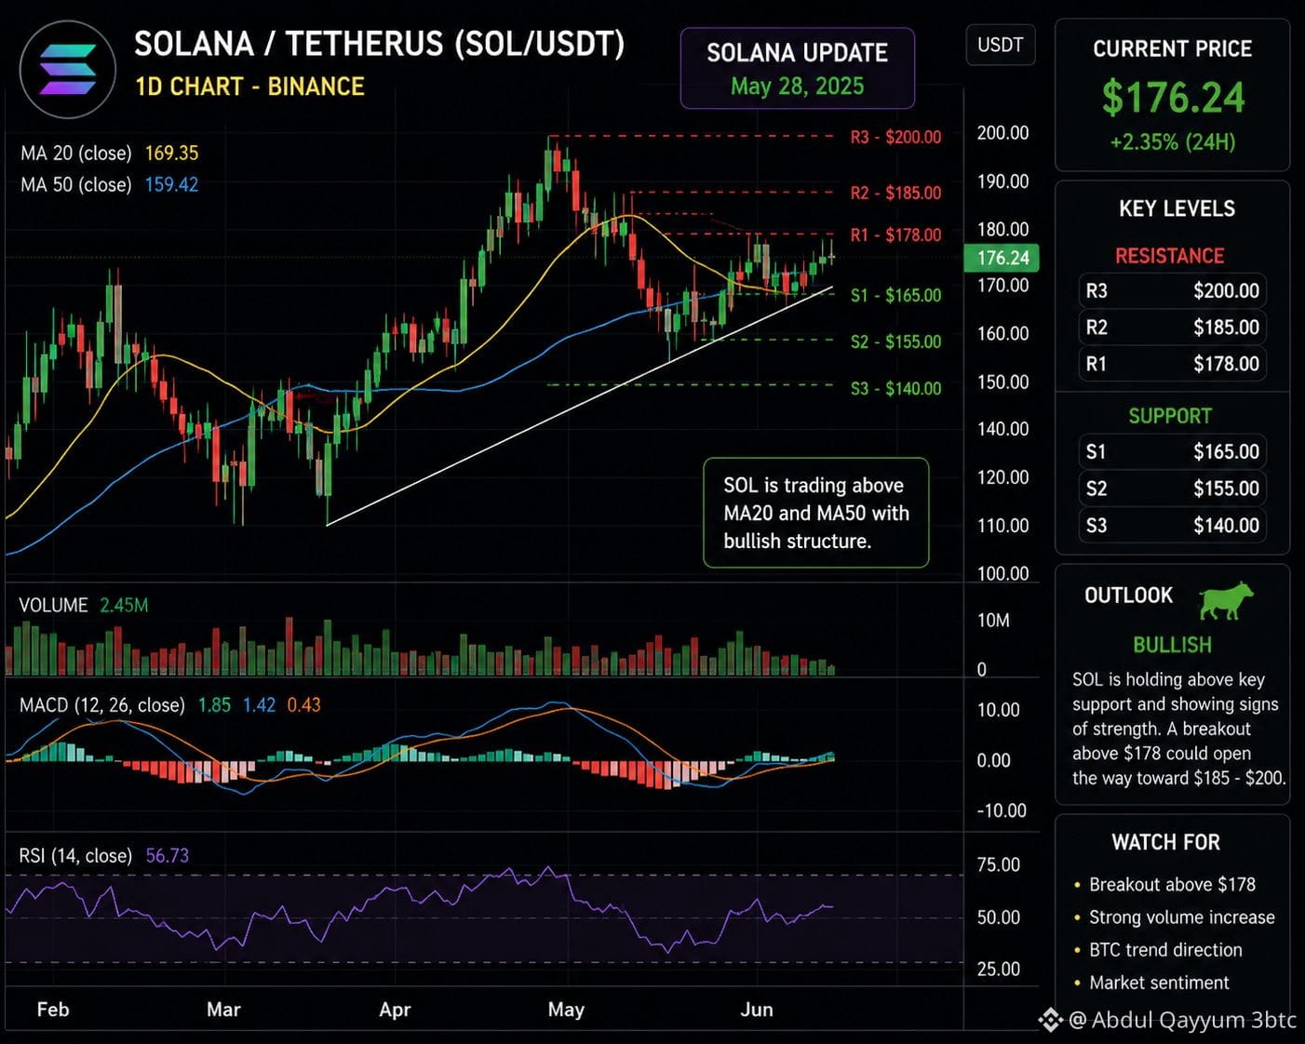Select the RSI (14, close) label

(x=75, y=855)
